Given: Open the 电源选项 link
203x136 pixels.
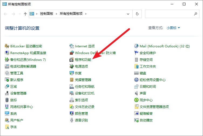Looking at the screenshot, I should 81,66.
